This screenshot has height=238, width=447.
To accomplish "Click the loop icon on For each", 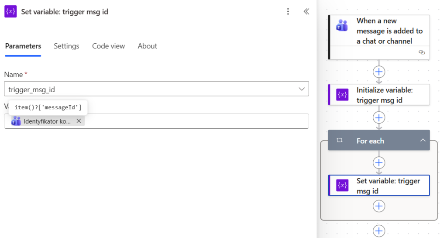I will (339, 140).
